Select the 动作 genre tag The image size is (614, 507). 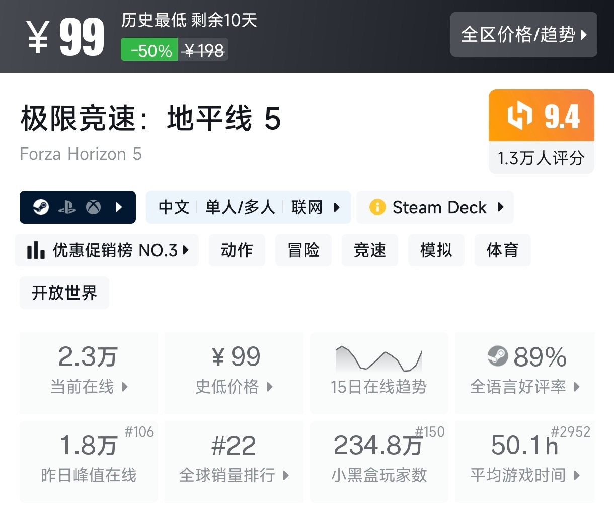[x=237, y=250]
